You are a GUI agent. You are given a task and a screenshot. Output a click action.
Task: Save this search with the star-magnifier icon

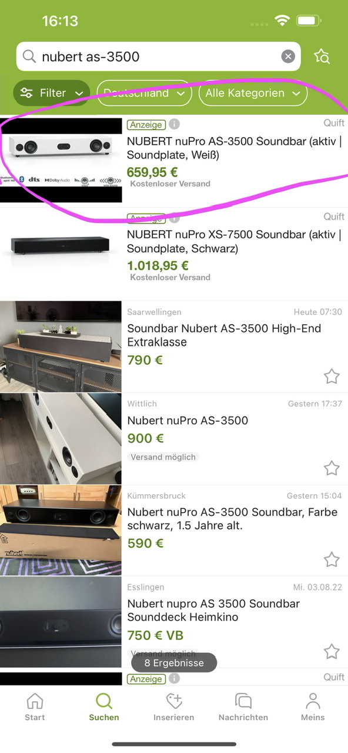[x=322, y=56]
